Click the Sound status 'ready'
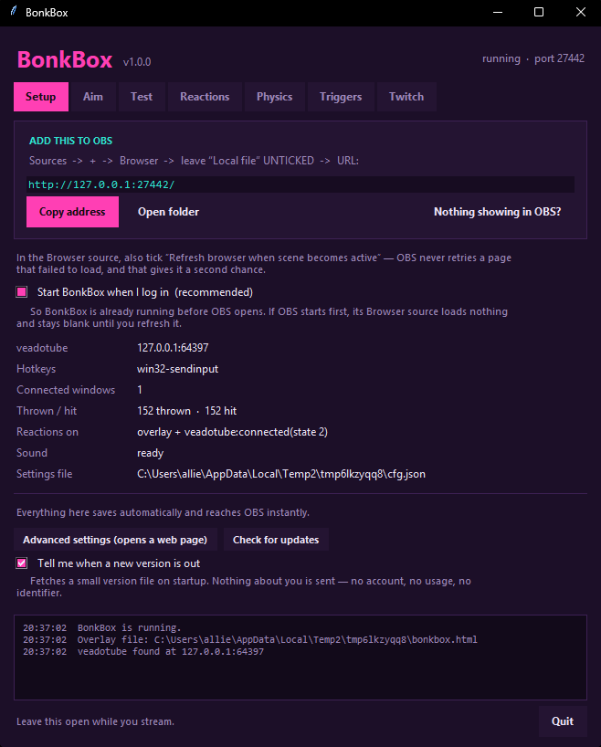This screenshot has width=601, height=747. (x=151, y=453)
